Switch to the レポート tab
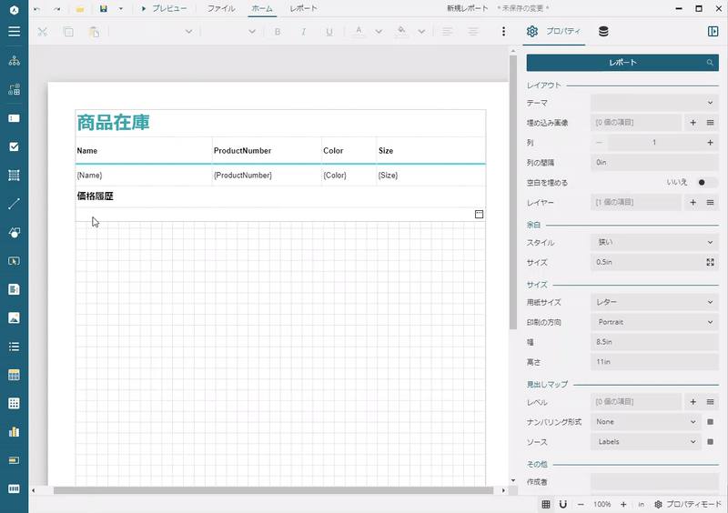Screen dimensions: 728x513 coord(303,8)
